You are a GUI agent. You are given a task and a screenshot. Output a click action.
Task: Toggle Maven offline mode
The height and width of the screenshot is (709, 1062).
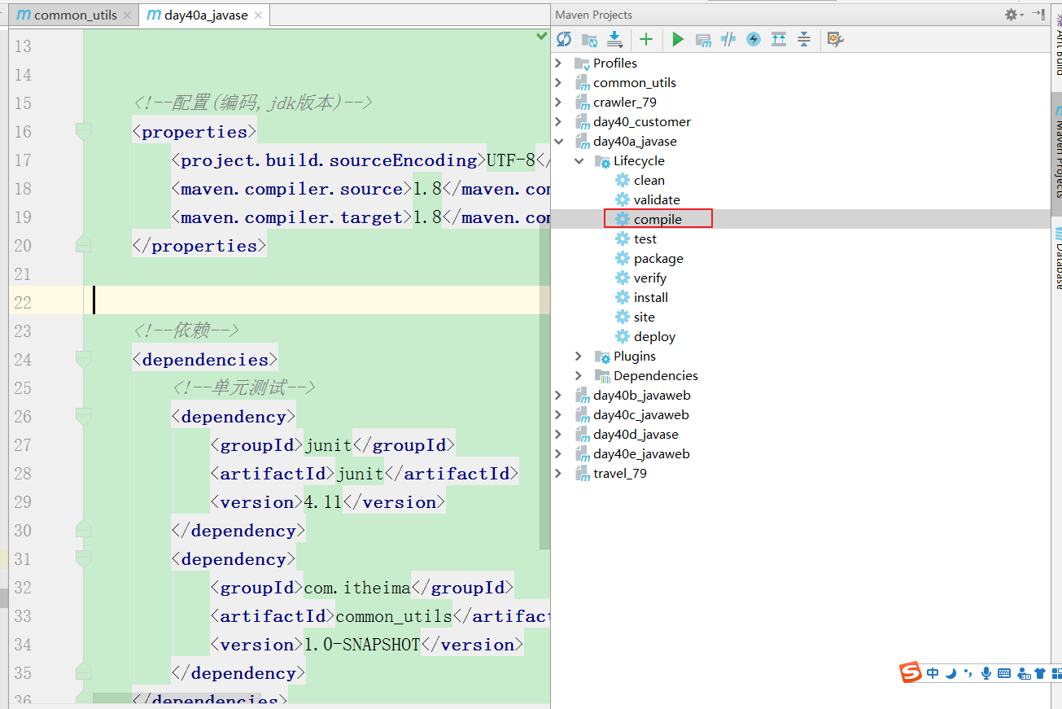pos(729,39)
